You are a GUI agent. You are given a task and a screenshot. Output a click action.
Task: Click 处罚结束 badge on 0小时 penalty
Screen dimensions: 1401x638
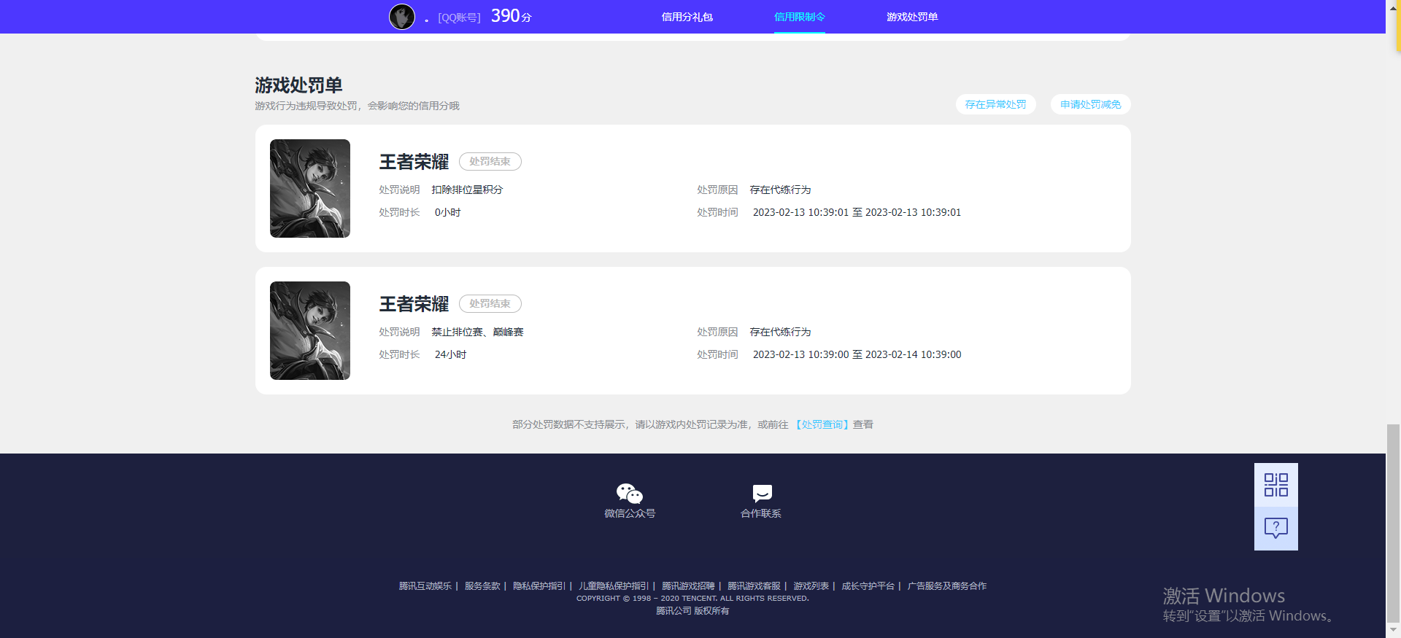tap(490, 161)
